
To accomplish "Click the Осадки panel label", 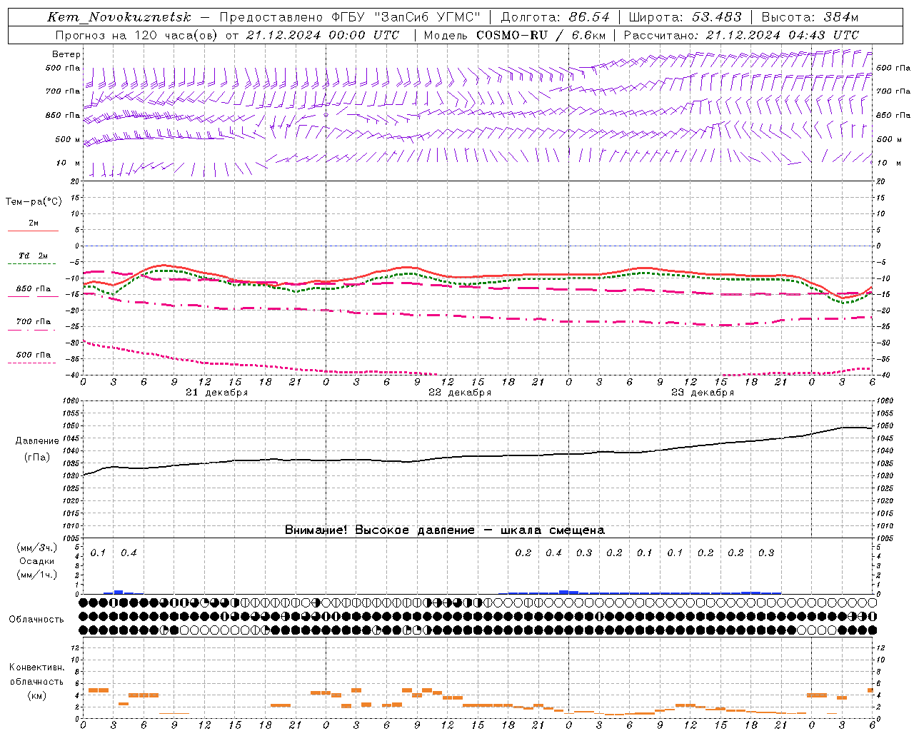I will [x=37, y=561].
